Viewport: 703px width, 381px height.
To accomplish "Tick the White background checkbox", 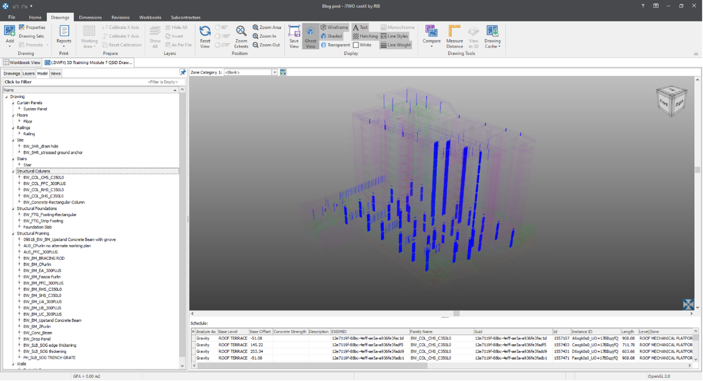I will [356, 45].
